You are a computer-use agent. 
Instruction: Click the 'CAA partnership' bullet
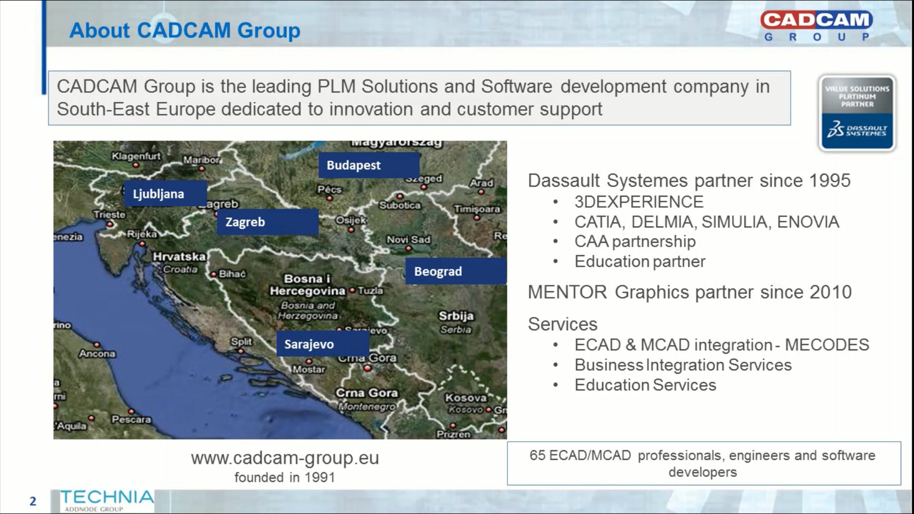635,241
